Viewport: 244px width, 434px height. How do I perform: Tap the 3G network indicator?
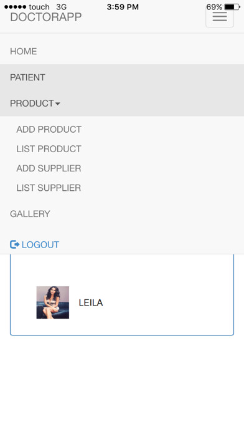(x=62, y=7)
